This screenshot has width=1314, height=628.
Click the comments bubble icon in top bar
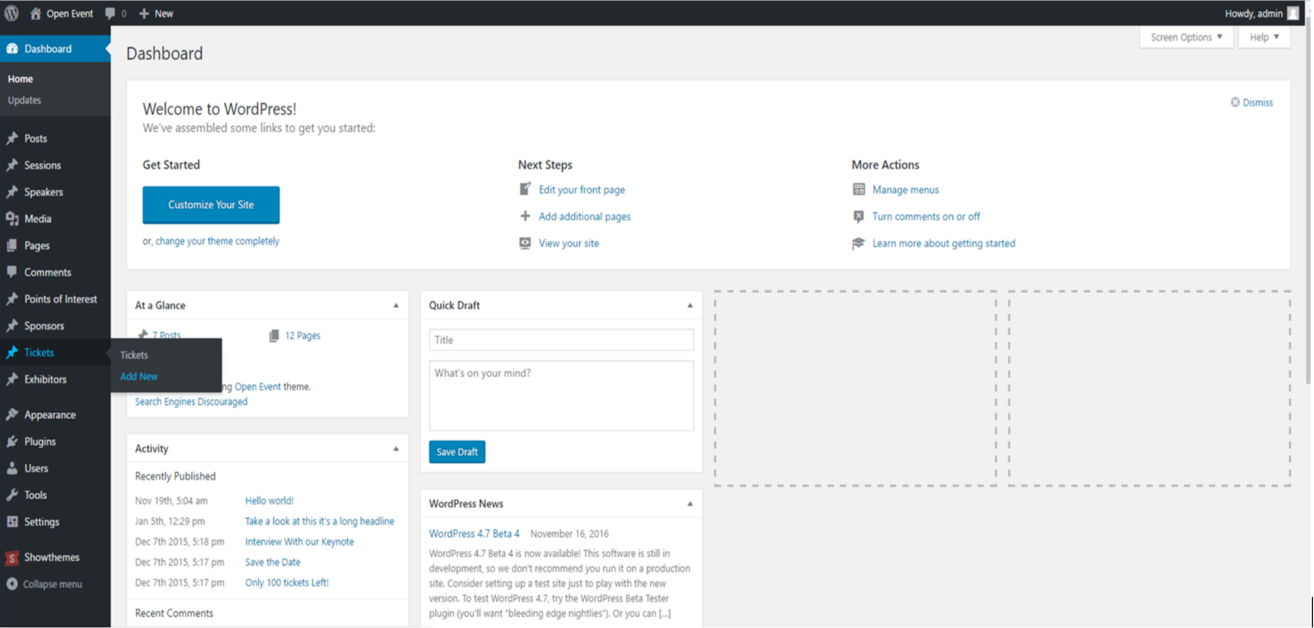click(110, 13)
